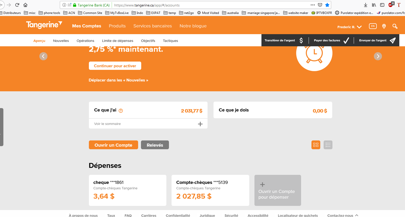Expand the Frederic R. user menu
The image size is (405, 217).
(x=349, y=27)
